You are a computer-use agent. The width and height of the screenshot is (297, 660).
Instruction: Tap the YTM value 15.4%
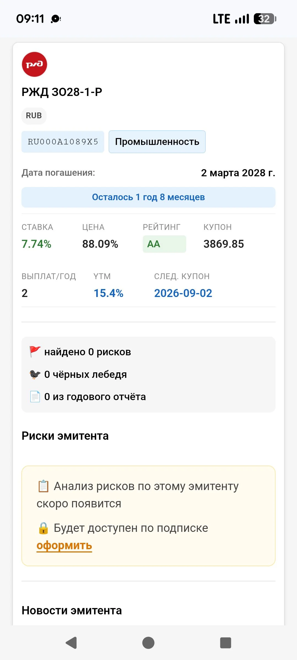click(108, 293)
